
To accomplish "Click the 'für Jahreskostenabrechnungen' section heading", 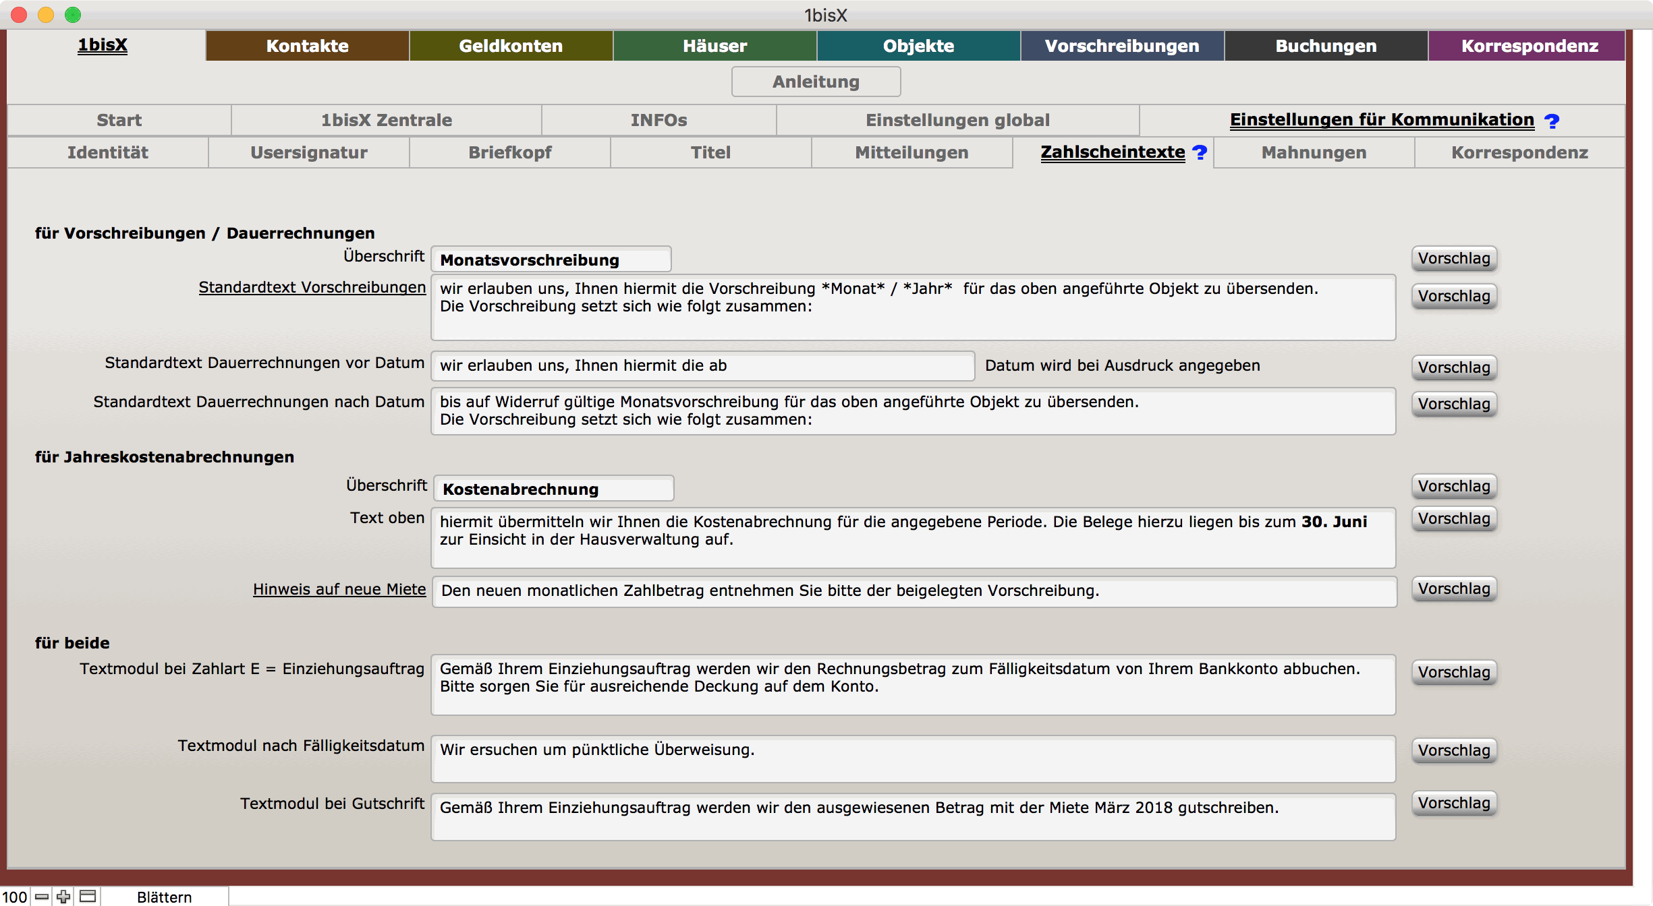I will point(165,457).
